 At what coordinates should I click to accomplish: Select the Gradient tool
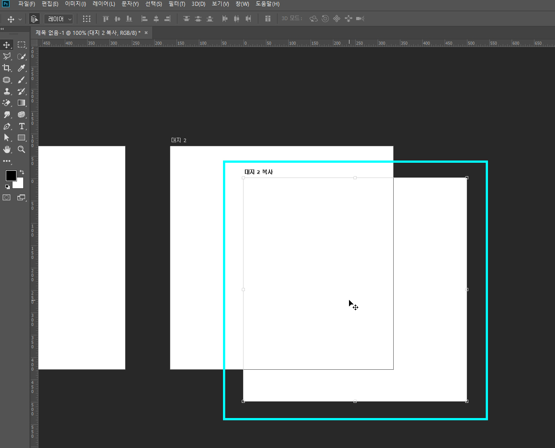pyautogui.click(x=21, y=103)
